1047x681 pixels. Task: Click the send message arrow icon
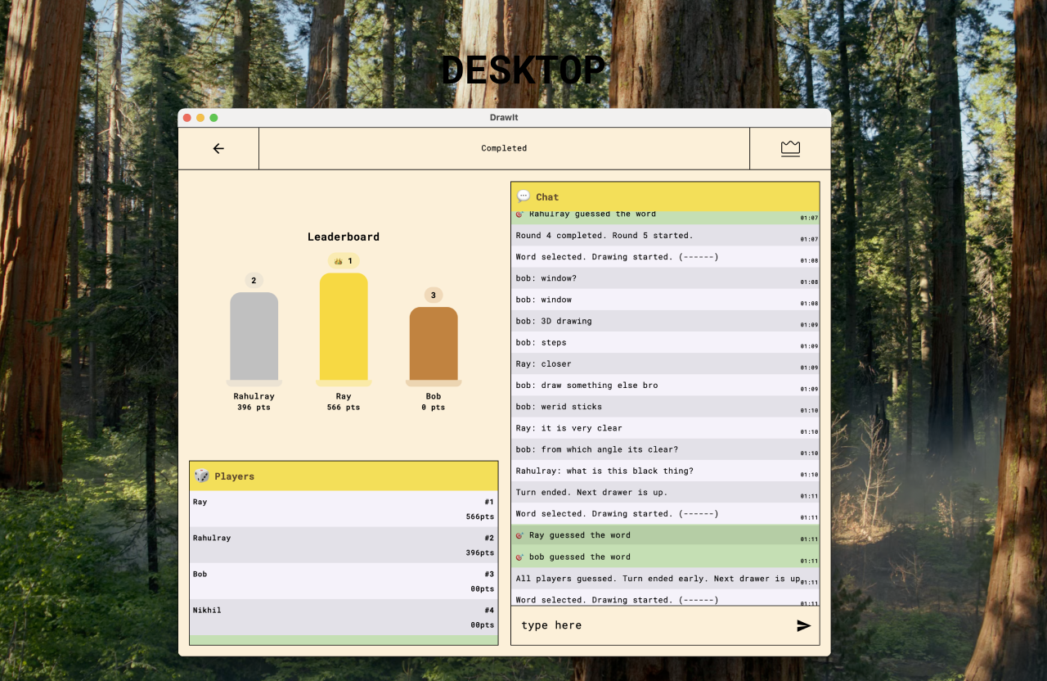[x=804, y=625]
